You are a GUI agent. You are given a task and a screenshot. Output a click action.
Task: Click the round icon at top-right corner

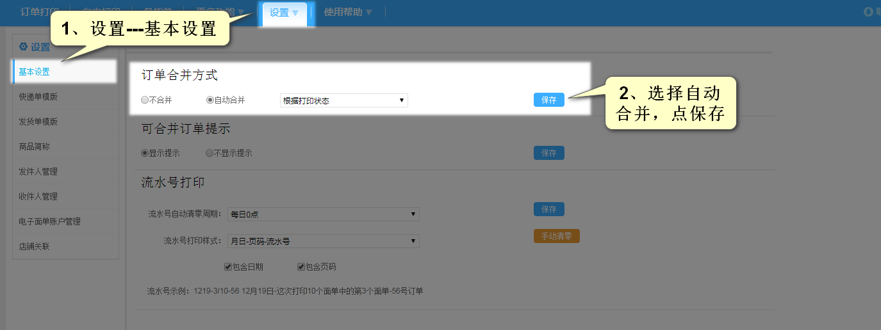tap(868, 12)
